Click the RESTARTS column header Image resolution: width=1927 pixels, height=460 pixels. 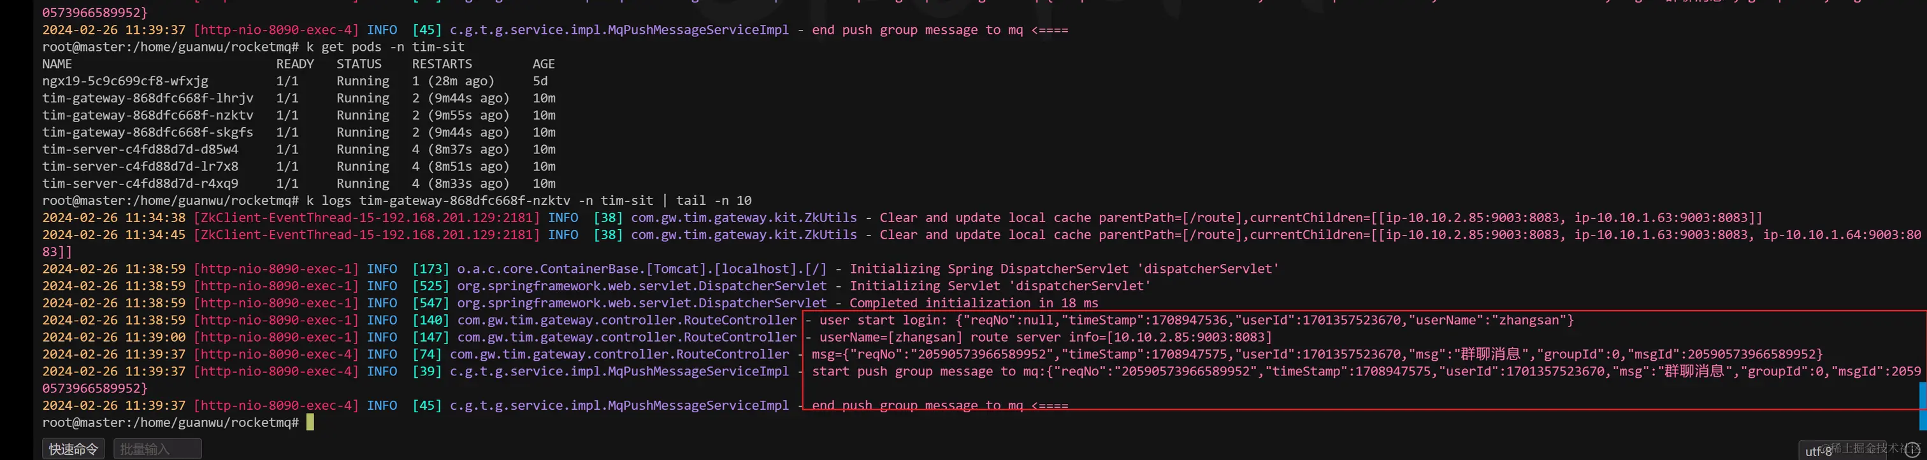pos(442,64)
